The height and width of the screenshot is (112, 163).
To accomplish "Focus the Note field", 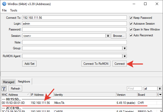I will (x=75, y=42).
